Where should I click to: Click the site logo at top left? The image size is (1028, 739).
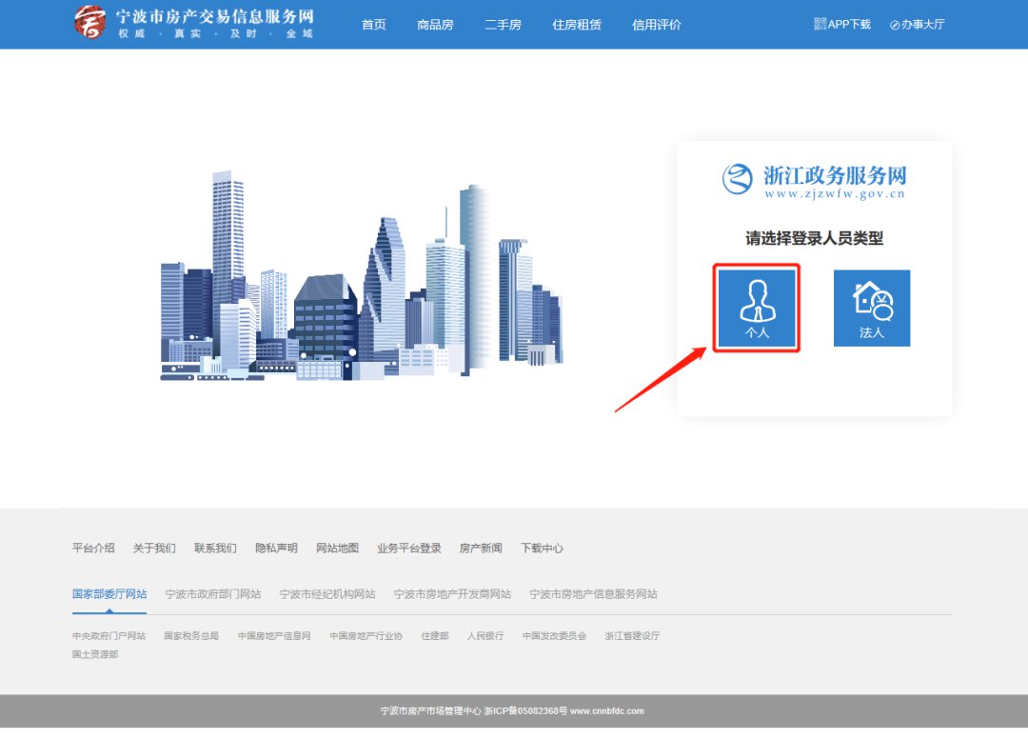(x=90, y=22)
